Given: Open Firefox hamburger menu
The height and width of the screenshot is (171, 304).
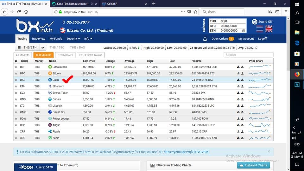Looking at the screenshot, I should click(286, 12).
